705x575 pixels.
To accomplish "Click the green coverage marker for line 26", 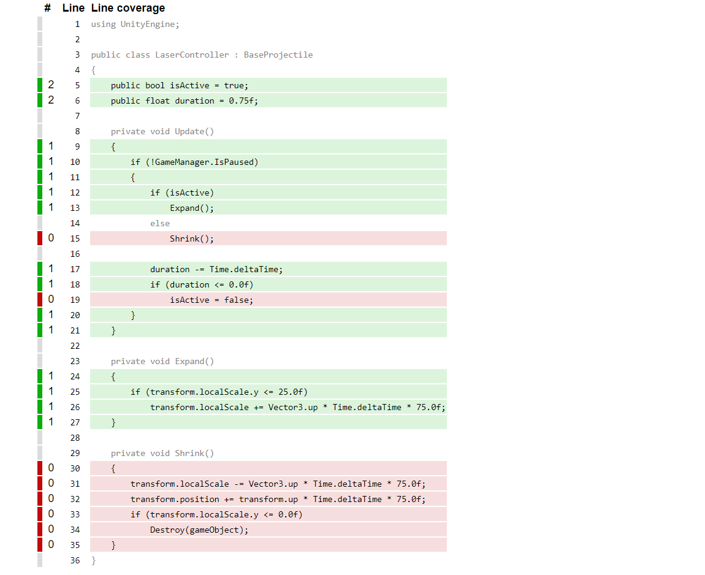I will (x=40, y=407).
